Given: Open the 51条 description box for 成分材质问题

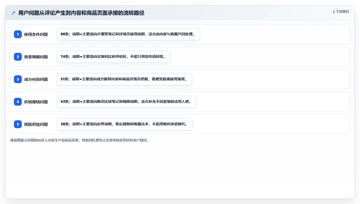Looking at the screenshot, I should pos(124,79).
